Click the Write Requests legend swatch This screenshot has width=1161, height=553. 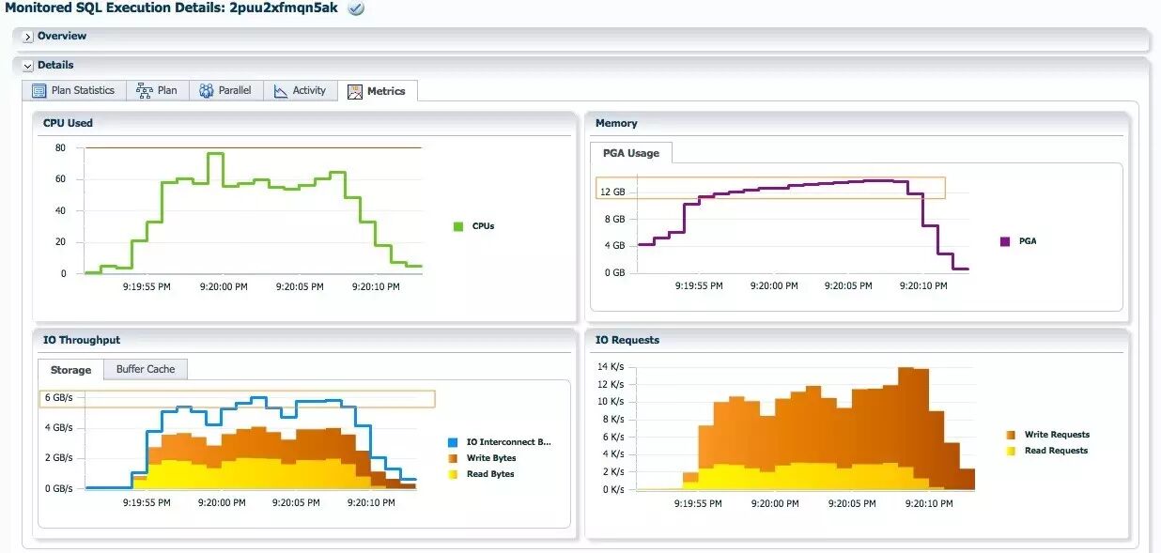pos(1011,435)
